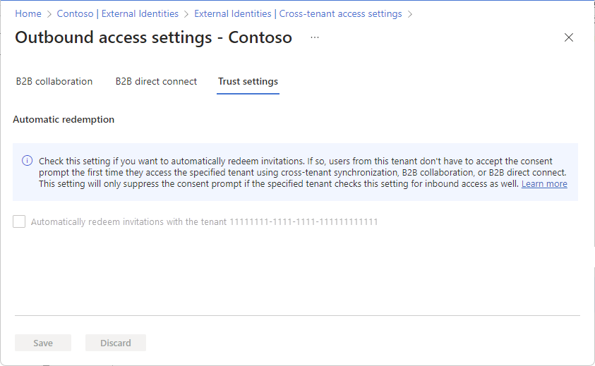Click the Automatic redemption heading
This screenshot has height=366, width=595.
click(x=64, y=119)
